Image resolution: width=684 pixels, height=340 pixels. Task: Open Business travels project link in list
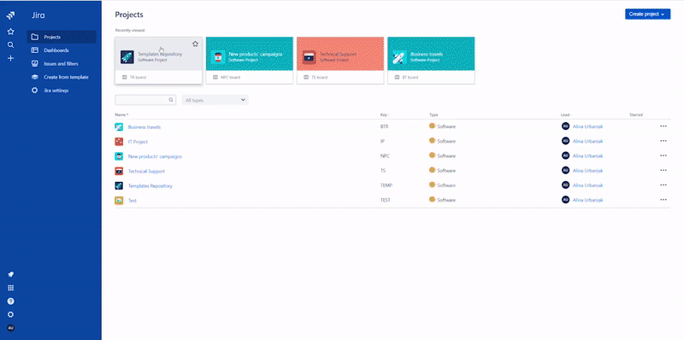coord(144,127)
